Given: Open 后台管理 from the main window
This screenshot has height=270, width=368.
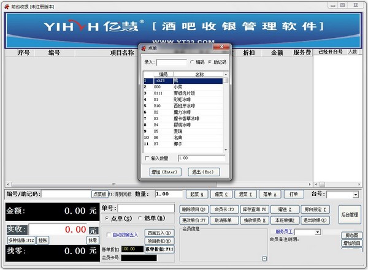Looking at the screenshot, I should (349, 214).
